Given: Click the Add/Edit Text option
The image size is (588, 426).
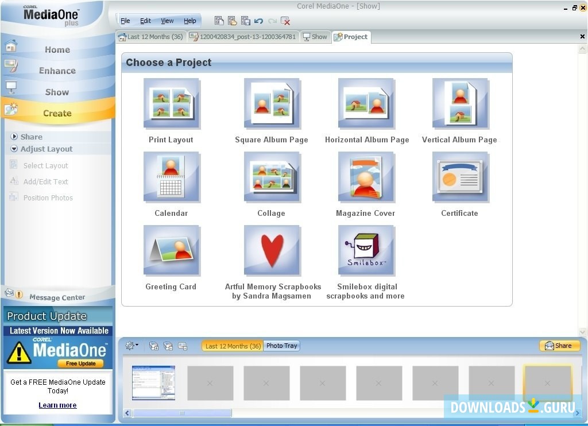Looking at the screenshot, I should coord(46,181).
